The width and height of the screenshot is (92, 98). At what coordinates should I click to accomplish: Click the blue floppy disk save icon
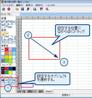(x=22, y=9)
